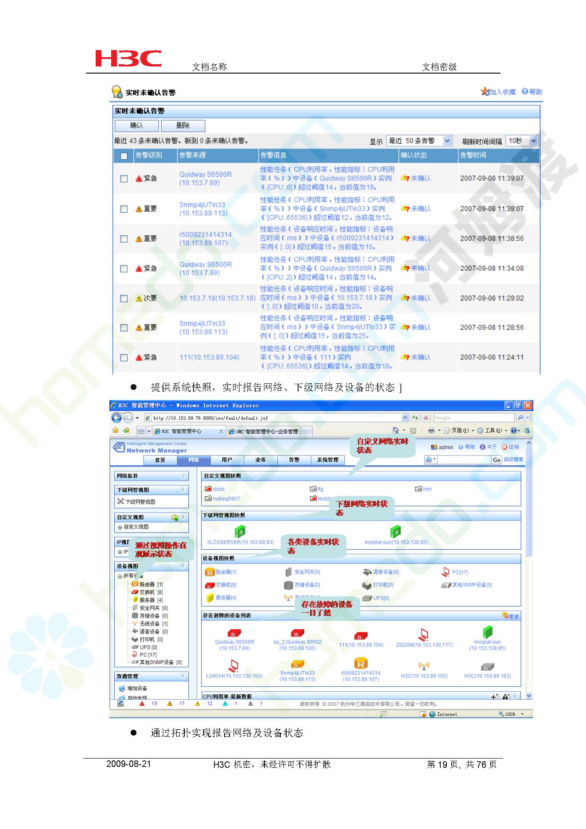The image size is (586, 829).
Task: Select 服务器 [4] in device tree
Action: click(147, 600)
